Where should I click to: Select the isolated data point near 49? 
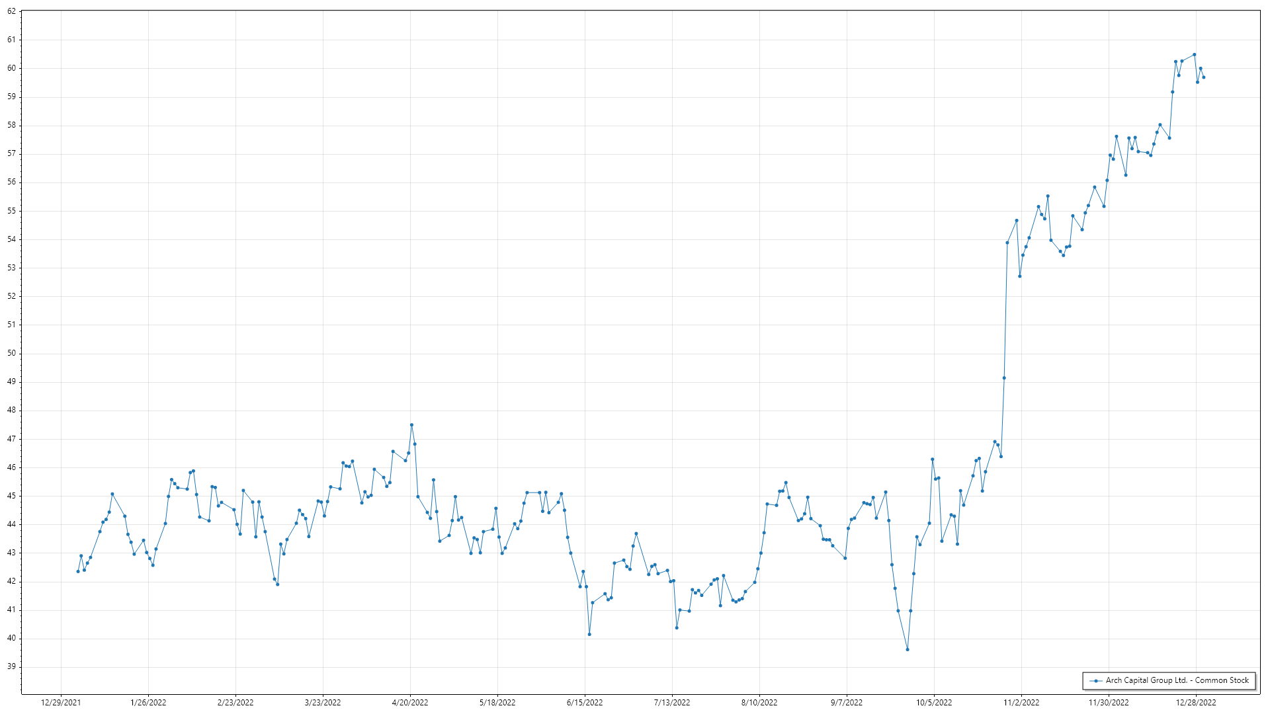(1004, 378)
